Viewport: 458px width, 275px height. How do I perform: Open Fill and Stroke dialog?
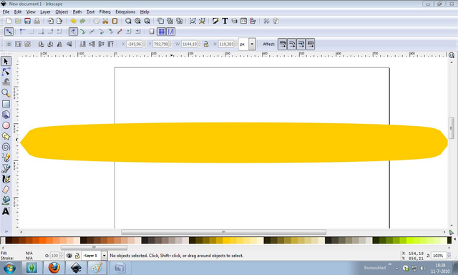click(x=215, y=21)
